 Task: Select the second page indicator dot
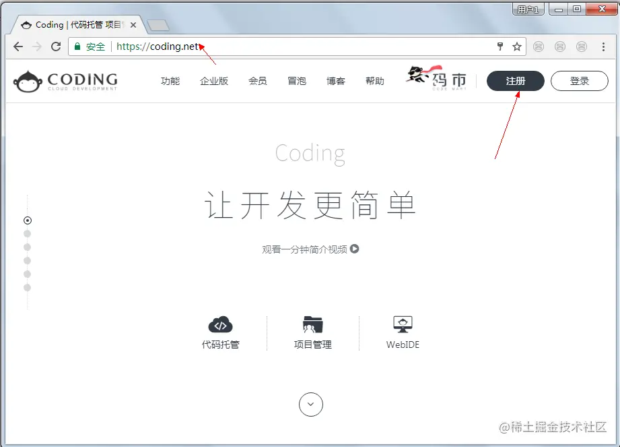tap(28, 233)
